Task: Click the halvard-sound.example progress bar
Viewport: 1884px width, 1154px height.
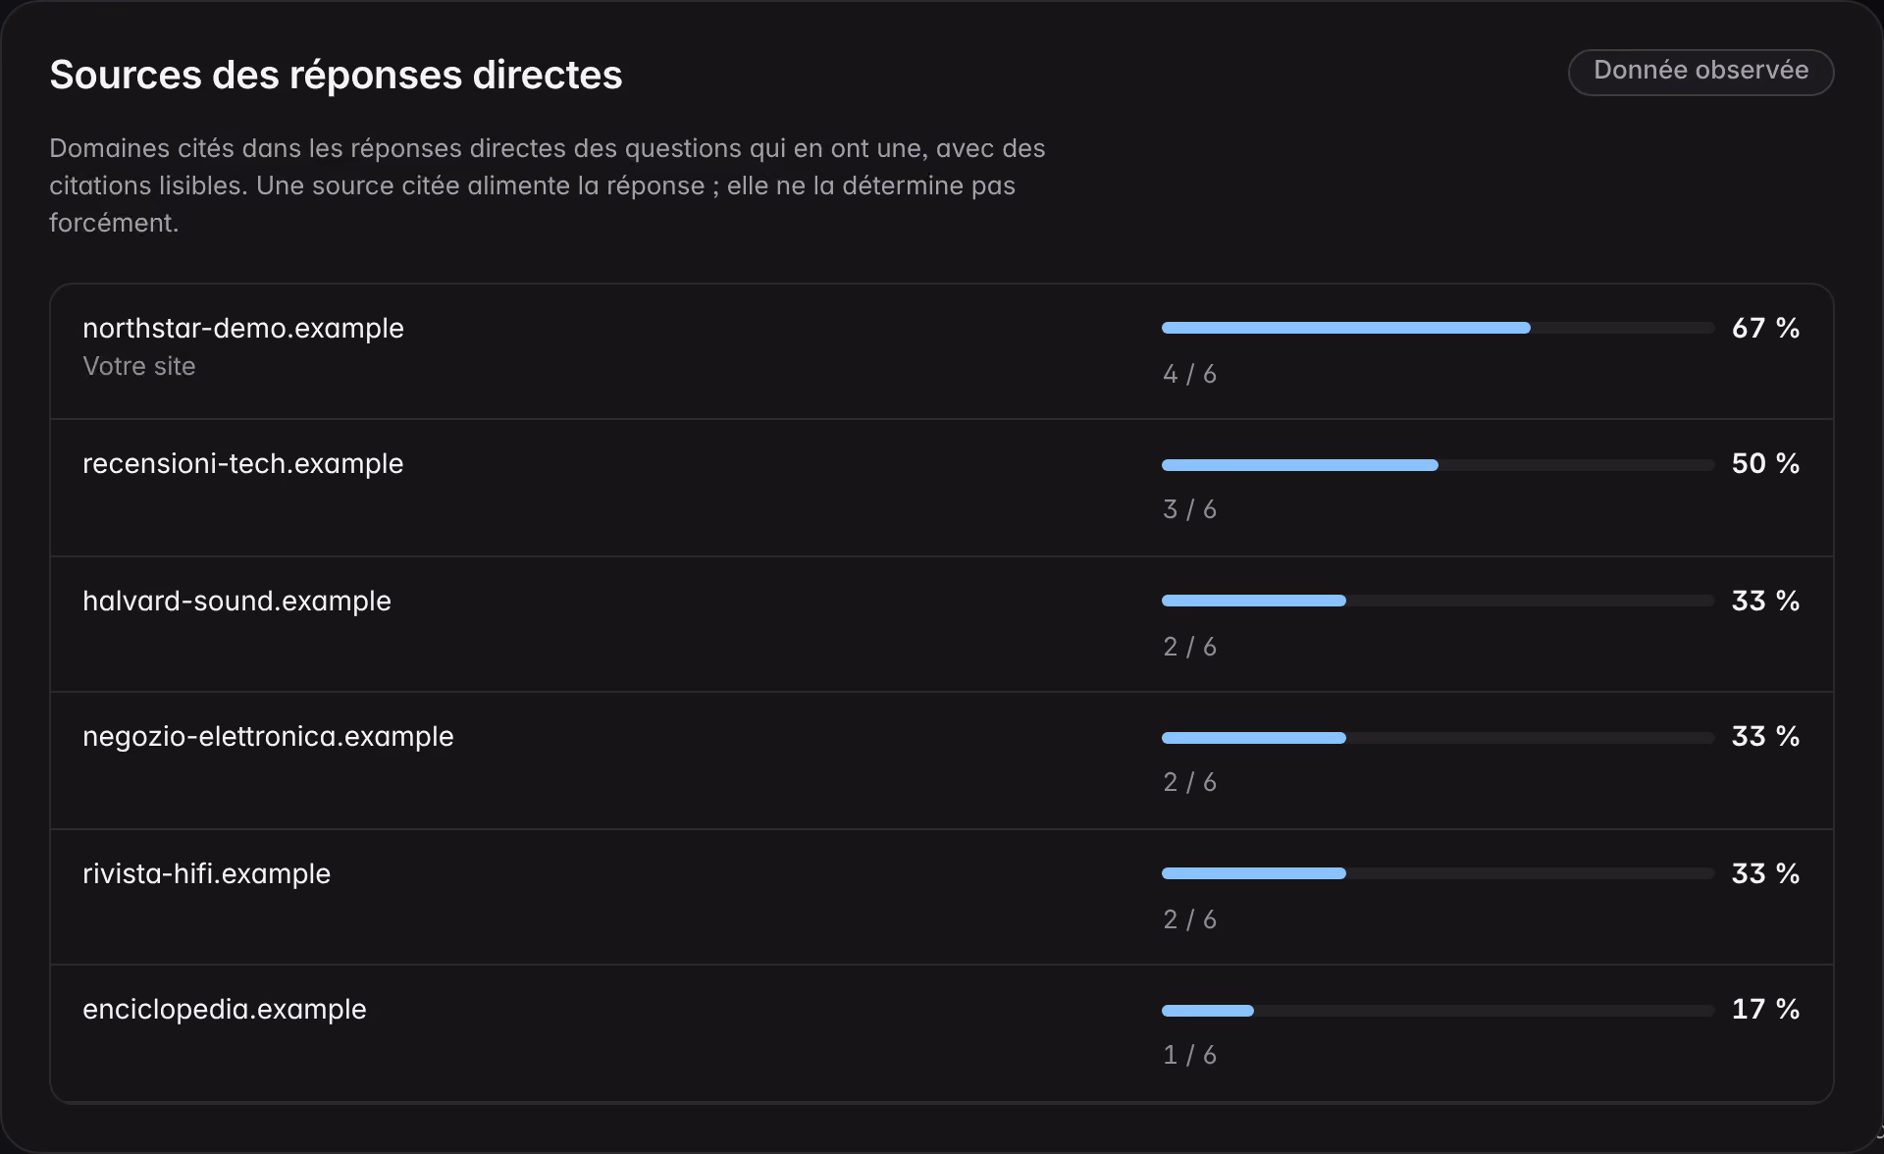Action: click(x=1438, y=601)
